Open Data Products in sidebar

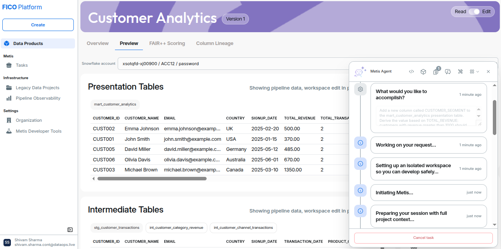pyautogui.click(x=38, y=43)
